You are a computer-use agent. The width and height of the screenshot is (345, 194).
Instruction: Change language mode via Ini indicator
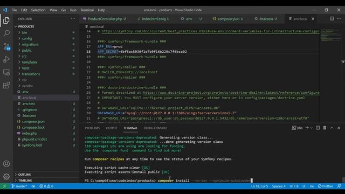(x=312, y=186)
